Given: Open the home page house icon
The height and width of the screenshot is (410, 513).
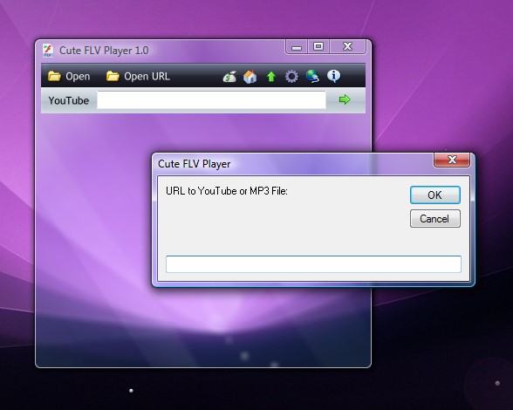Looking at the screenshot, I should (250, 77).
